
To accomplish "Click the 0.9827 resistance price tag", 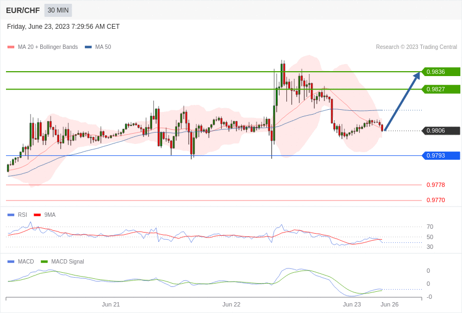I will (x=441, y=89).
